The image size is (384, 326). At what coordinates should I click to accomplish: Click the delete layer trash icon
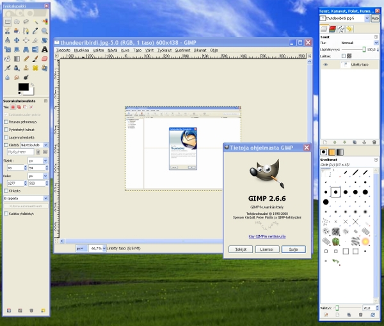click(x=374, y=142)
